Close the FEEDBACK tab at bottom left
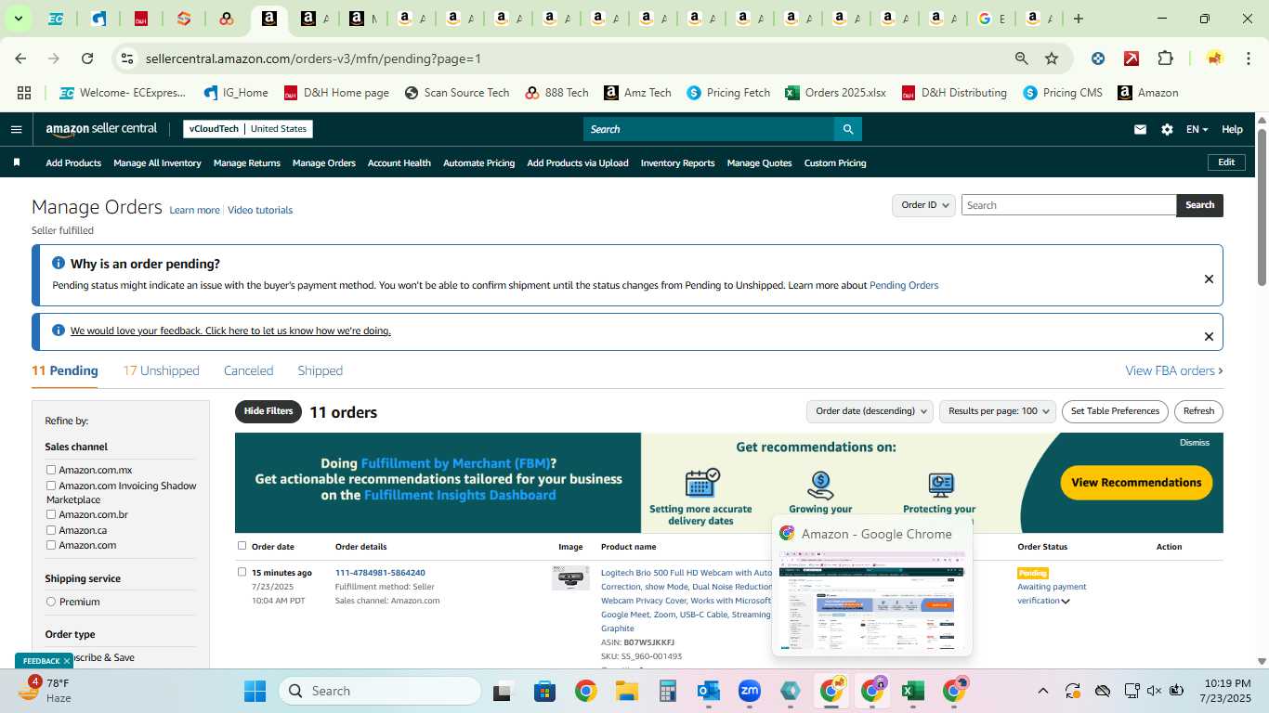 pos(67,661)
